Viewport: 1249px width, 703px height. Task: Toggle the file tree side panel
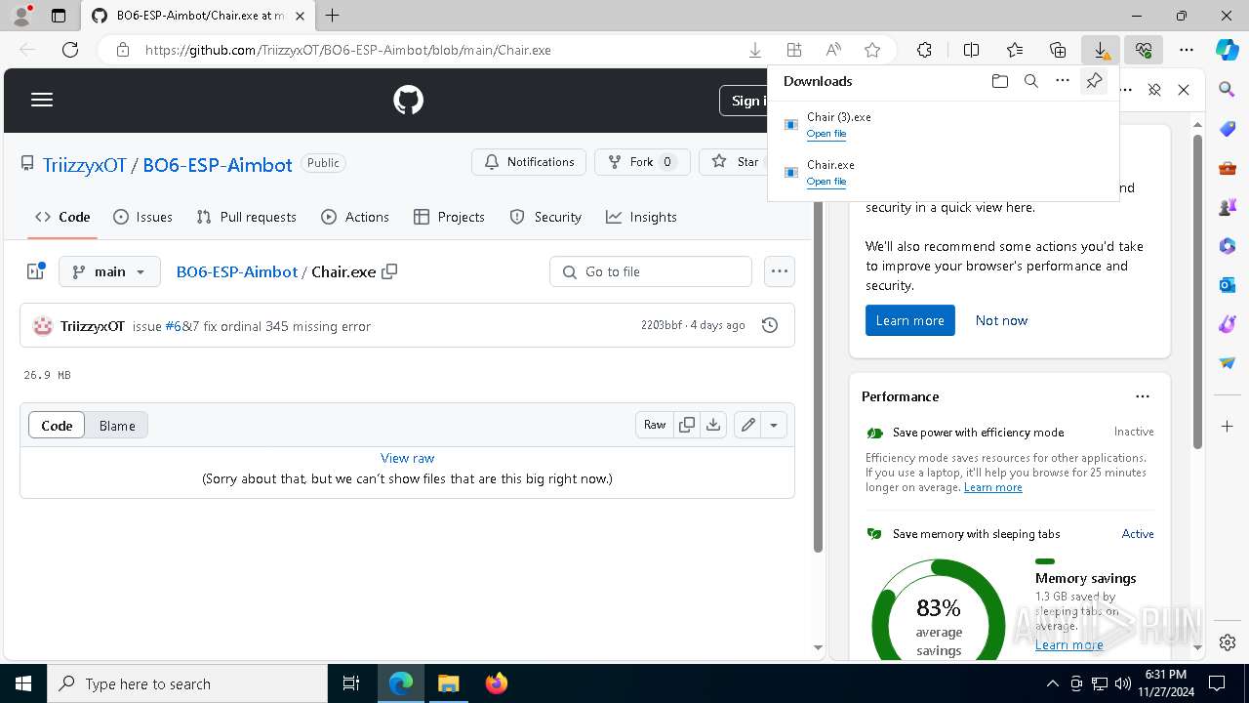click(x=36, y=271)
